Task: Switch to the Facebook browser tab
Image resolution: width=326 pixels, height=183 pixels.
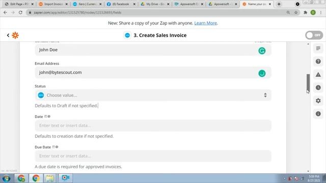Action: [x=121, y=4]
